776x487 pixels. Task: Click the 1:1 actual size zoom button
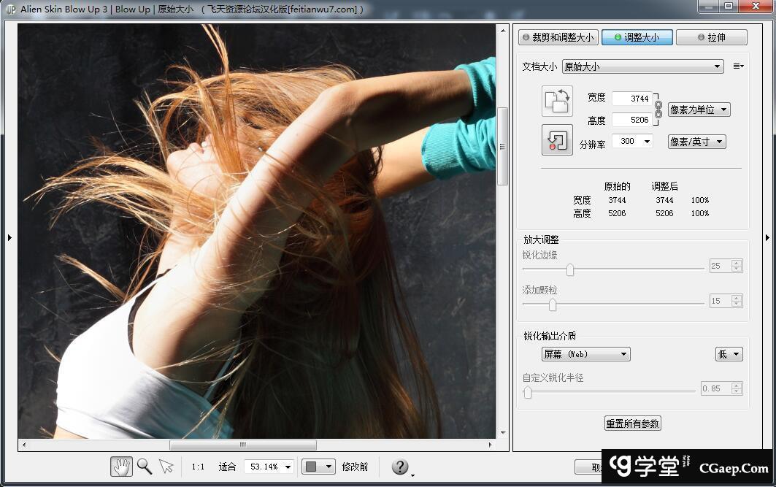[x=198, y=467]
